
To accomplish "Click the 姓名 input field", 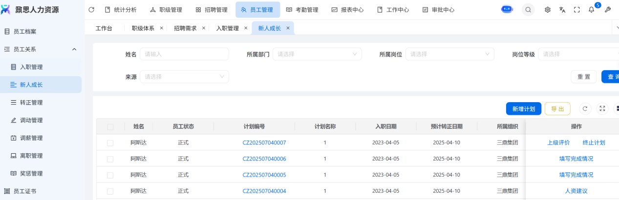I will tap(184, 54).
